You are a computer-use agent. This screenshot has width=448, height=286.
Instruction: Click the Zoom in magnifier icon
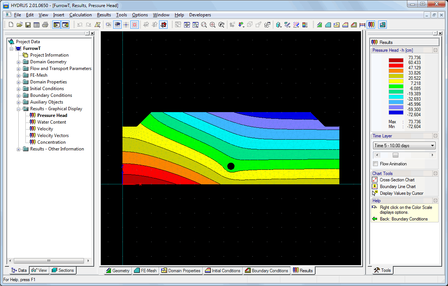click(x=212, y=25)
